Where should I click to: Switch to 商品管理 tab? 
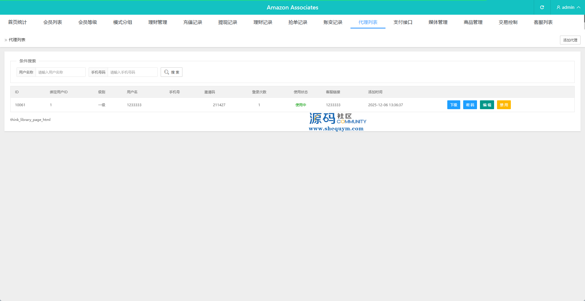pos(473,22)
